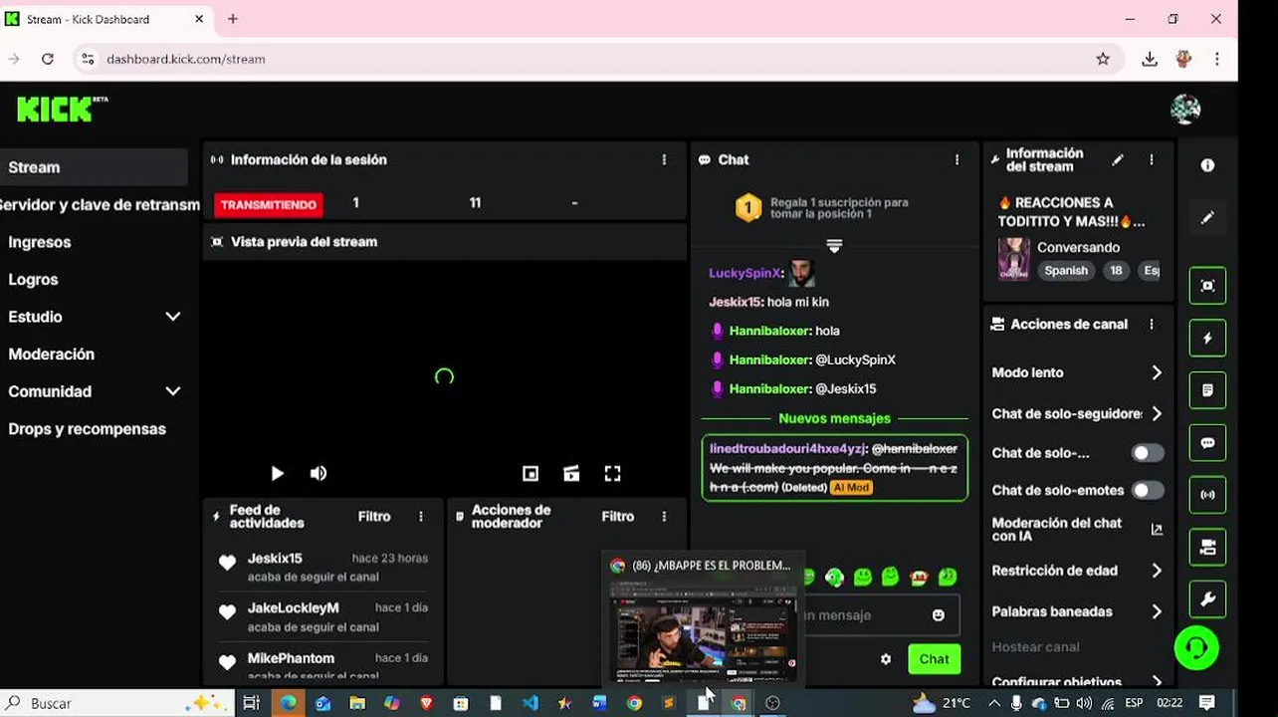This screenshot has width=1278, height=717.
Task: Open Servidor y clave de retransmisión page
Action: pyautogui.click(x=100, y=205)
